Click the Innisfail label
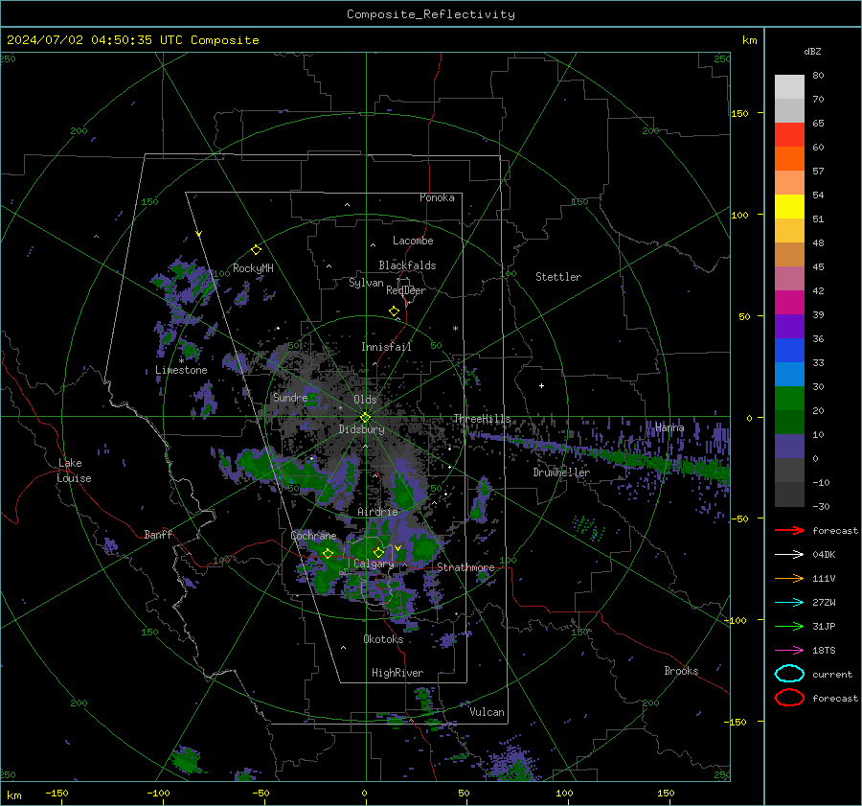The height and width of the screenshot is (806, 862). [386, 347]
